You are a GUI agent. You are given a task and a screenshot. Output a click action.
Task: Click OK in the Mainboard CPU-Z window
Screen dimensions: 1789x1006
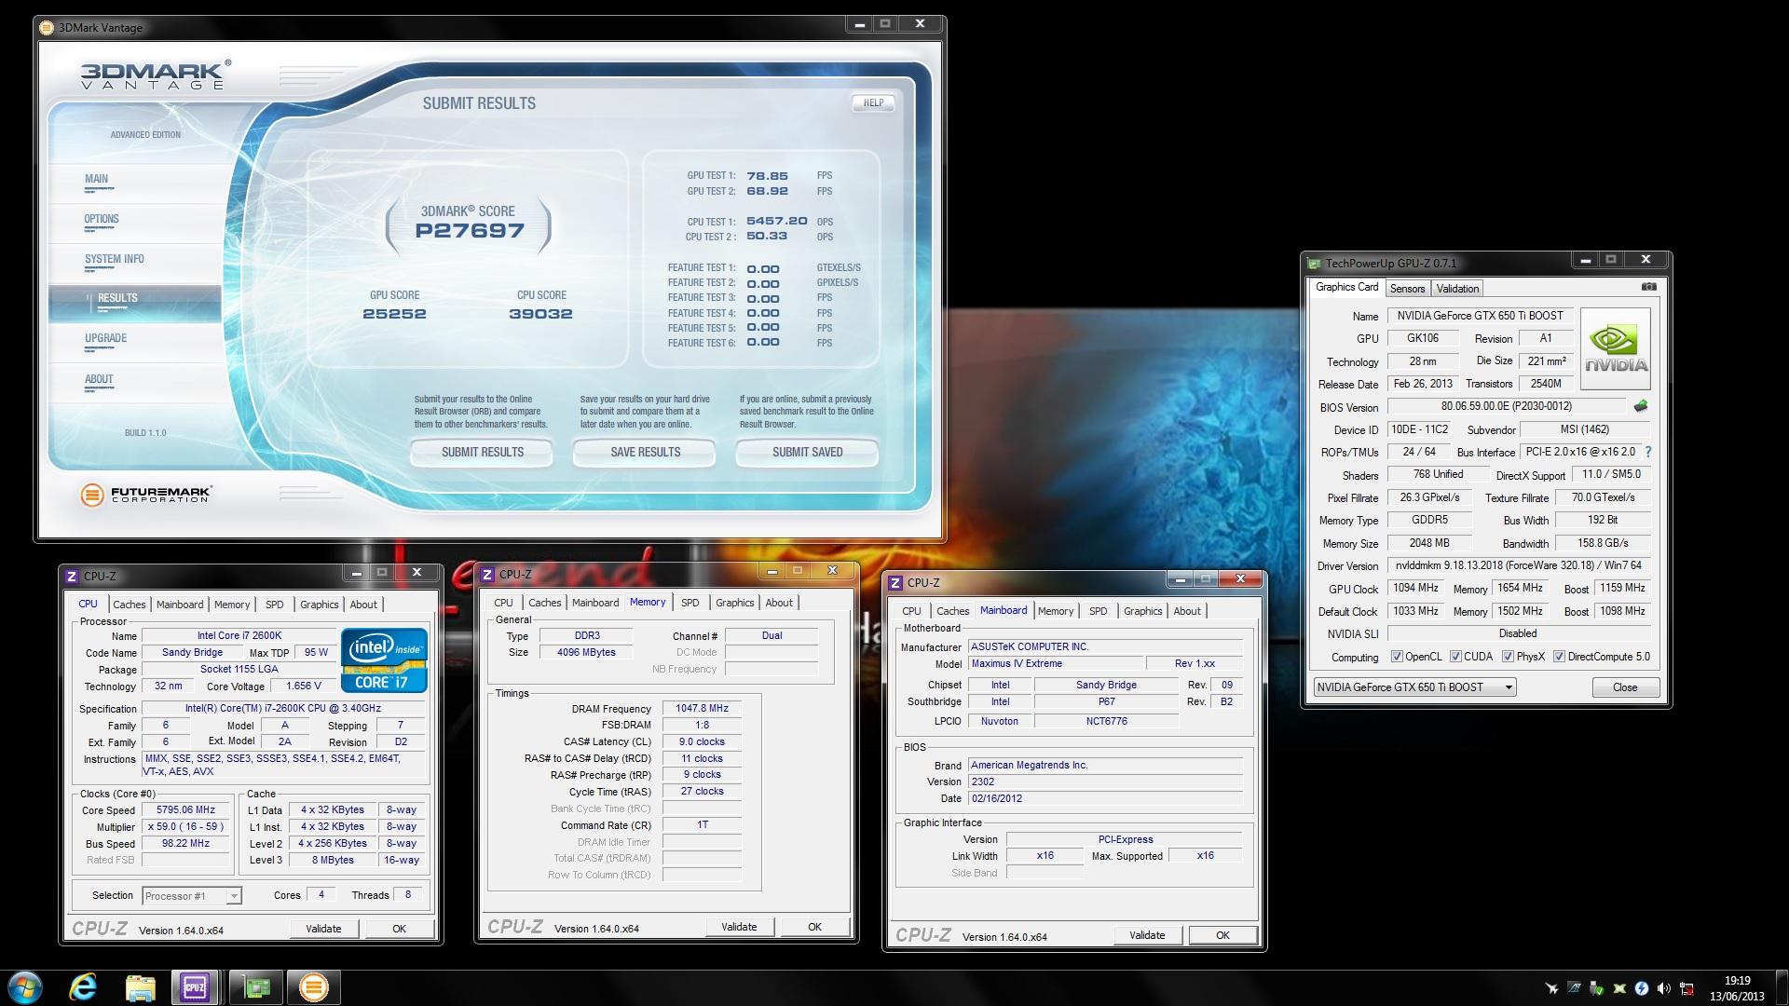[1222, 935]
